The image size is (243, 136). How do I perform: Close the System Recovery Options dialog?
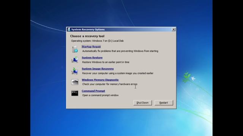tap(174, 29)
